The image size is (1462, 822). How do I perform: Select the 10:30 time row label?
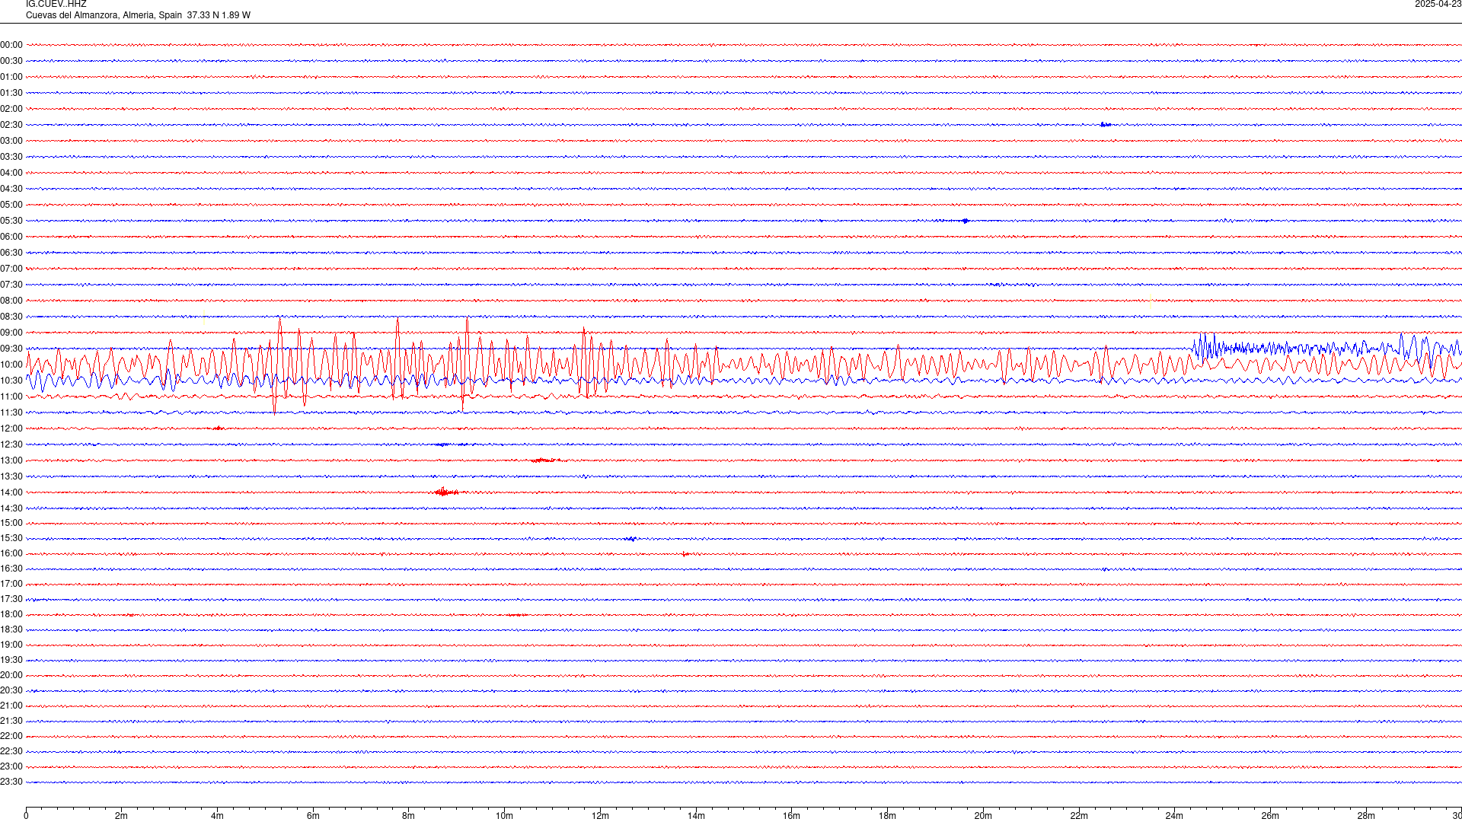(11, 381)
